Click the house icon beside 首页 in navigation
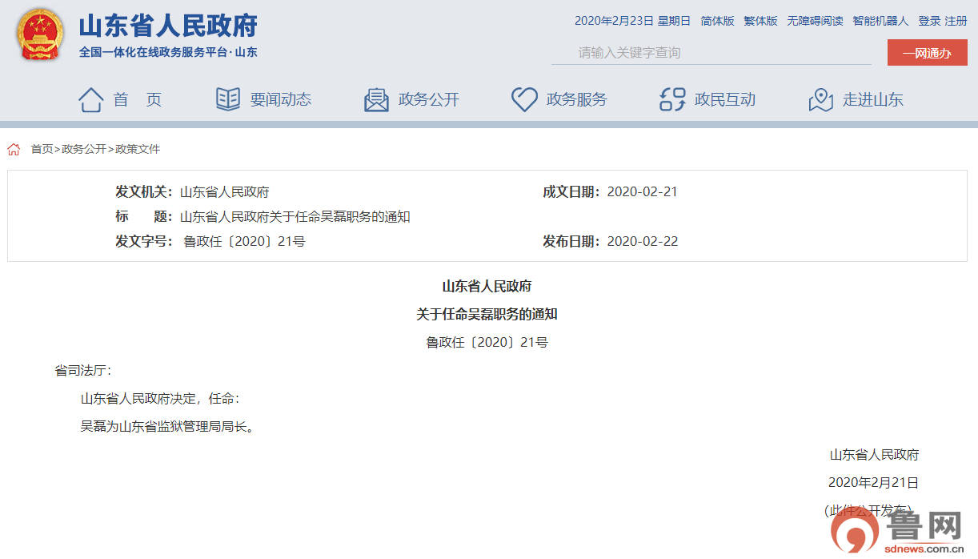Viewport: 978px width, 559px height. (x=90, y=100)
